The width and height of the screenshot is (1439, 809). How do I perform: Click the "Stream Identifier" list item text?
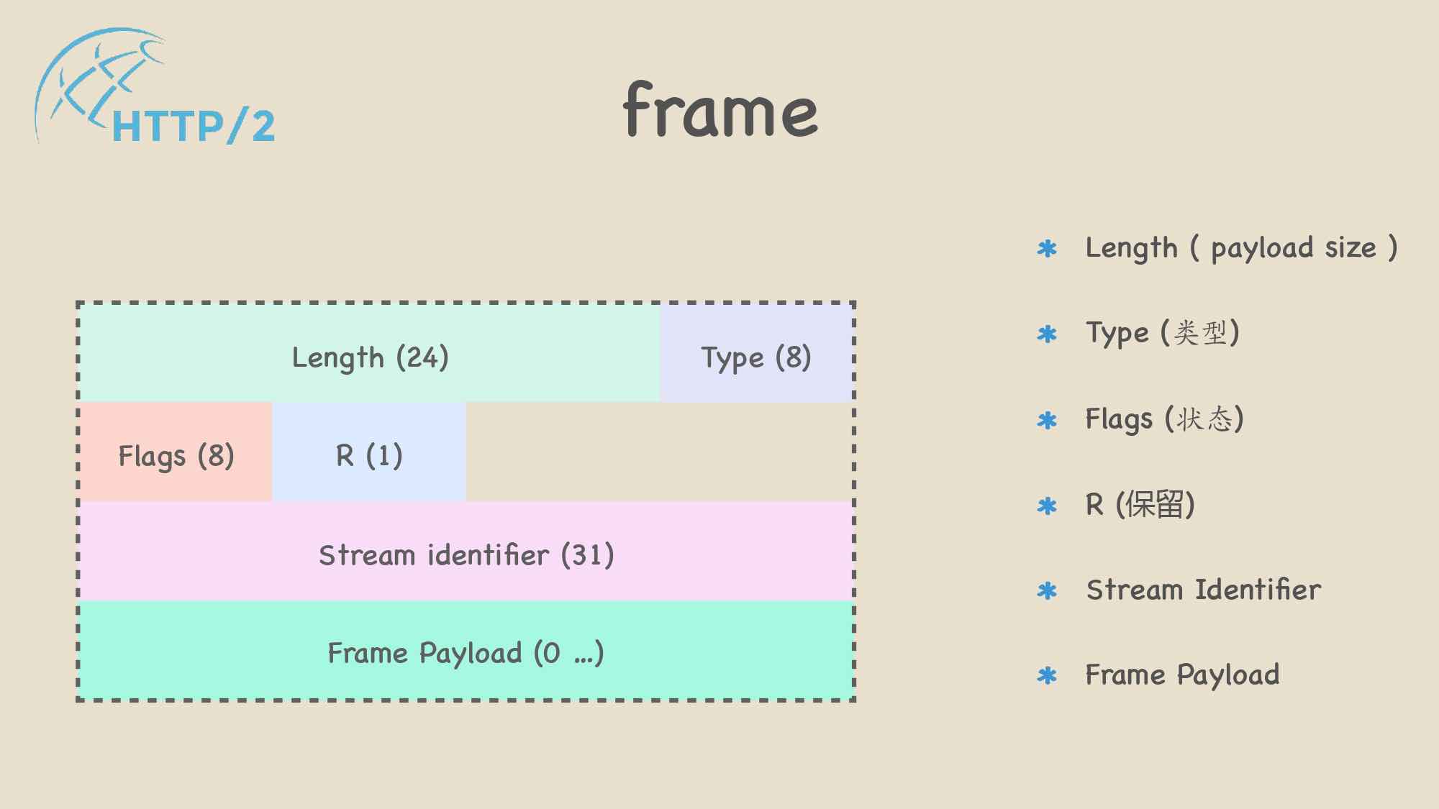coord(1204,590)
